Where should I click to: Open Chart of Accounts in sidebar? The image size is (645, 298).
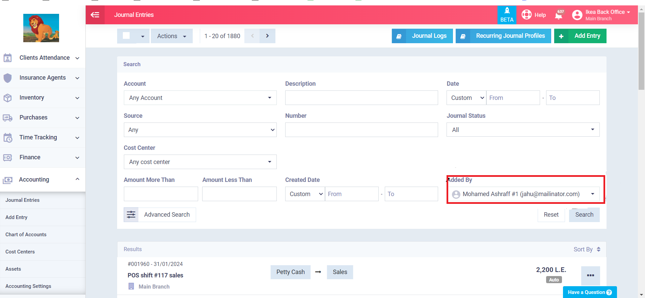[x=26, y=235]
